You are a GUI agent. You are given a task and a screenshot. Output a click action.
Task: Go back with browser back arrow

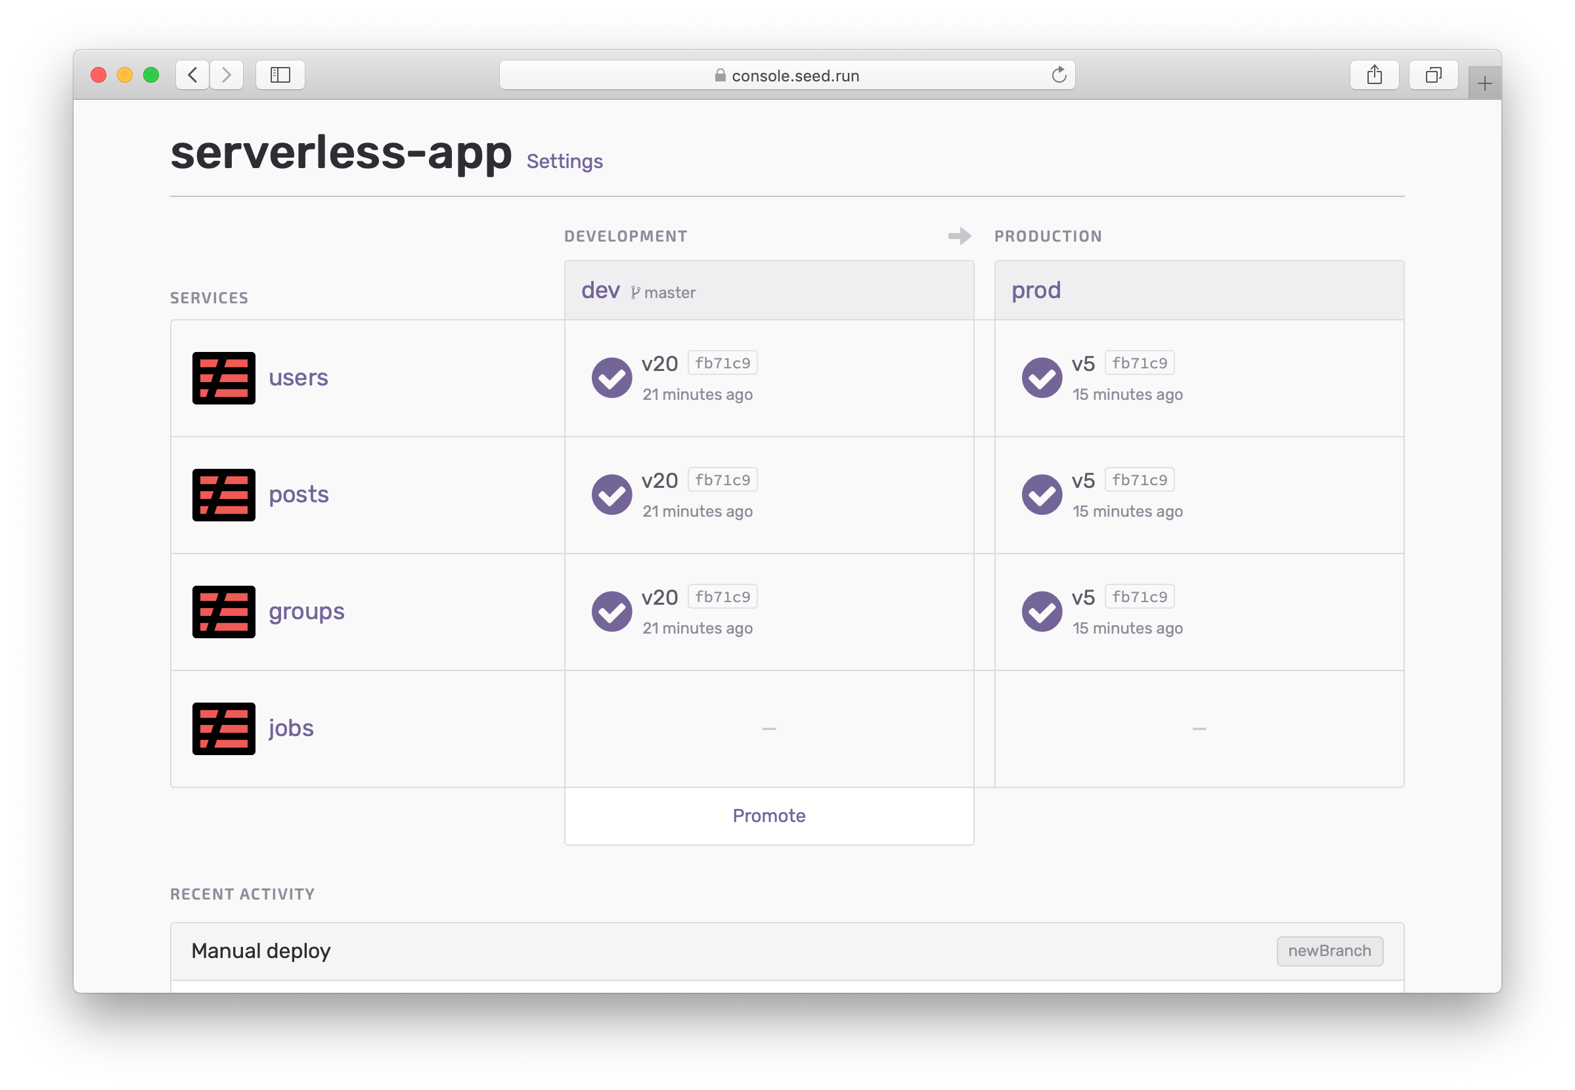192,75
